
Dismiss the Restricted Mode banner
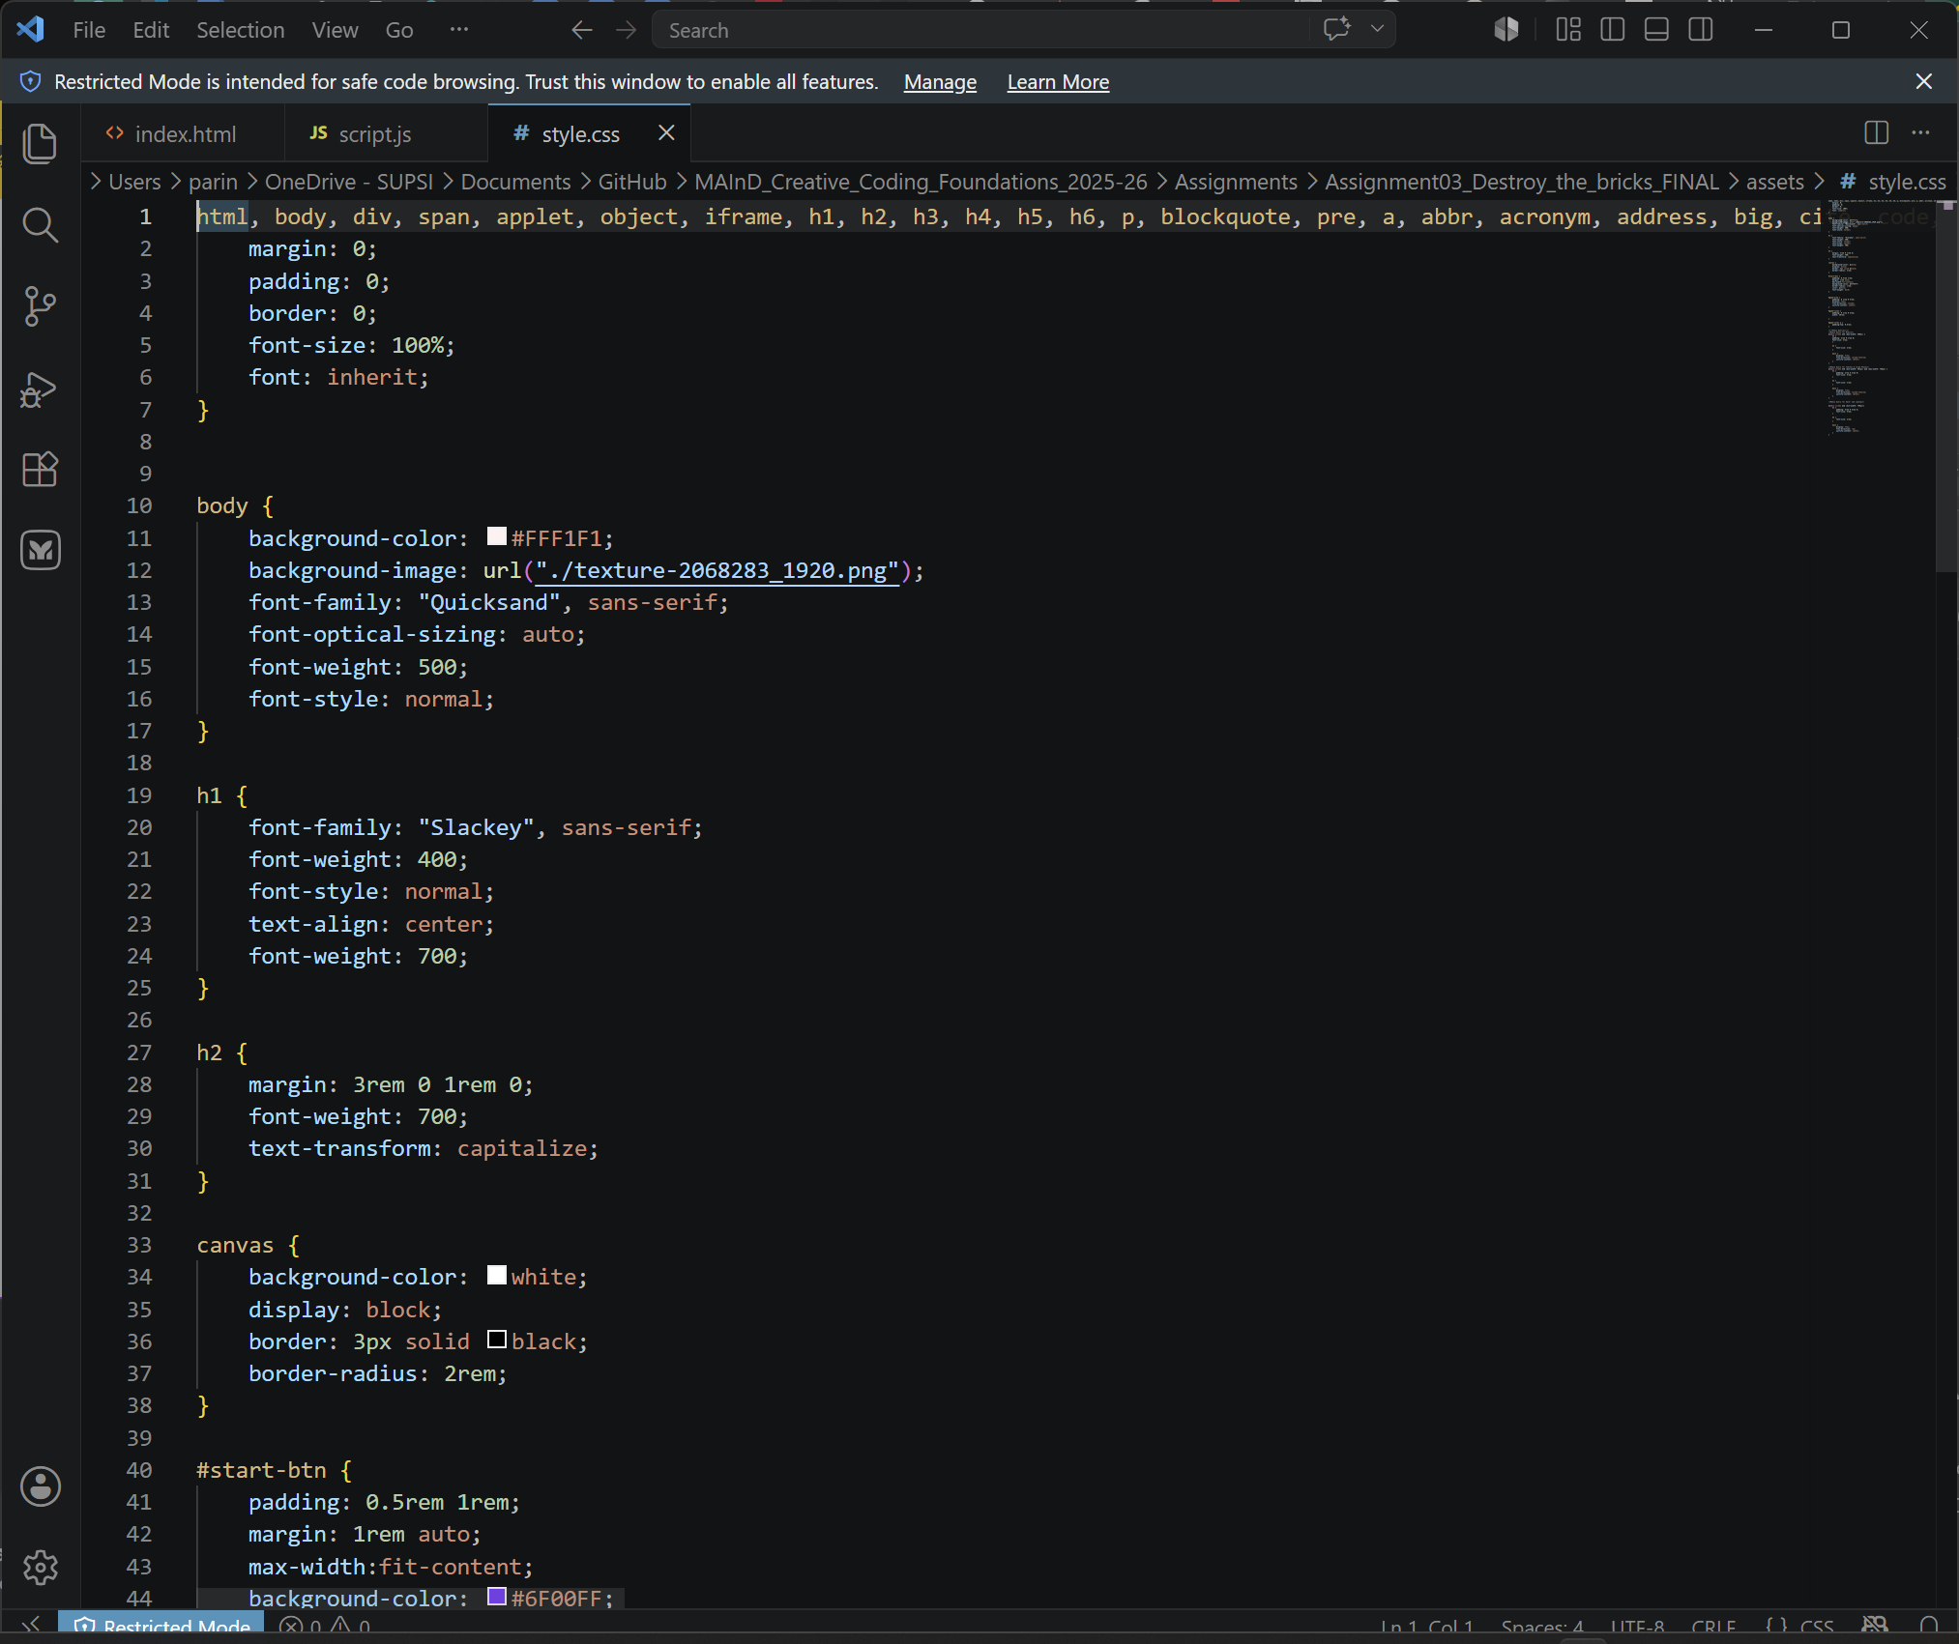tap(1924, 82)
